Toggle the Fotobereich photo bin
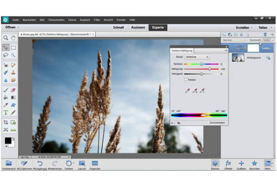The image size is (277, 185). pyautogui.click(x=9, y=165)
